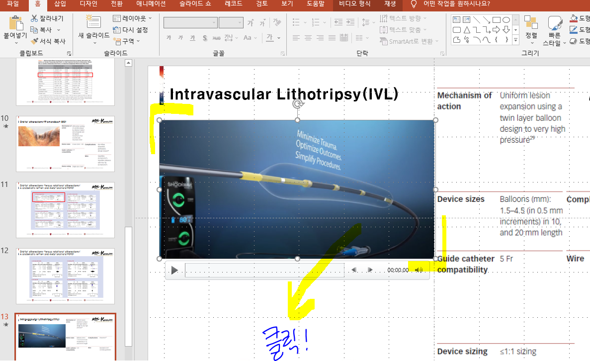Open the font name combo box
This screenshot has height=361, width=590.
[x=190, y=23]
